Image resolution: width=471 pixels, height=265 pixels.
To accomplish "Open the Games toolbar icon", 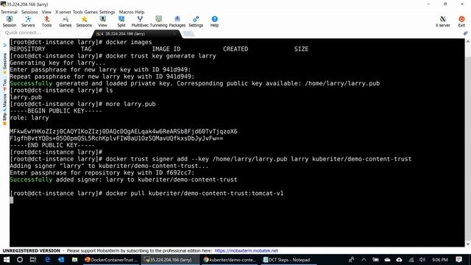I will [65, 21].
